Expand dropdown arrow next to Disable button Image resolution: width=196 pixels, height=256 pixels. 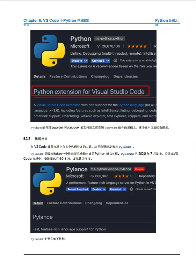[x=86, y=61]
